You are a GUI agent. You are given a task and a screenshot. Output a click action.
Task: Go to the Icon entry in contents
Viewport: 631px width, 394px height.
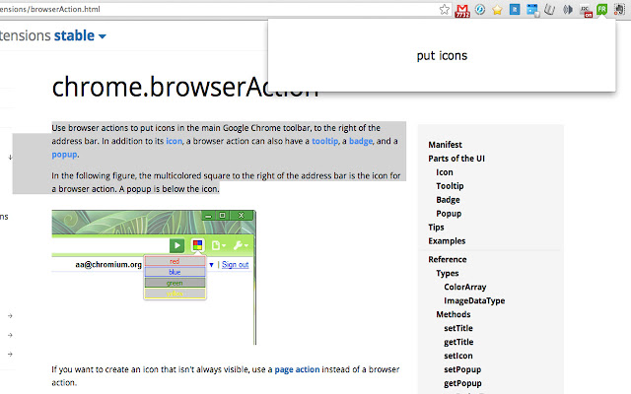(445, 172)
